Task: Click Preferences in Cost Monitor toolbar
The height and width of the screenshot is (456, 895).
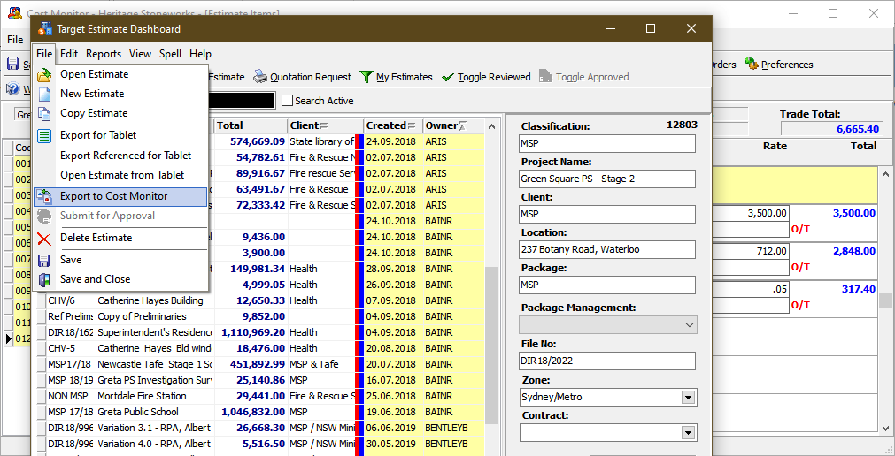Action: 778,65
